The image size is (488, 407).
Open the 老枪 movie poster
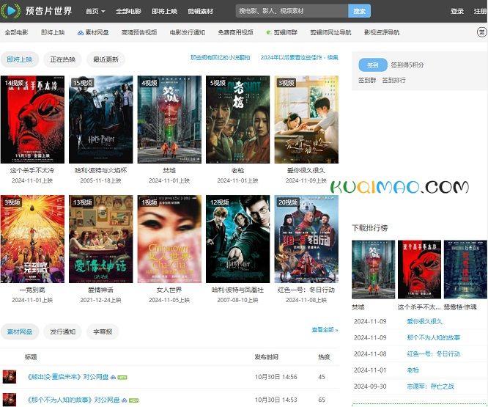pyautogui.click(x=238, y=120)
